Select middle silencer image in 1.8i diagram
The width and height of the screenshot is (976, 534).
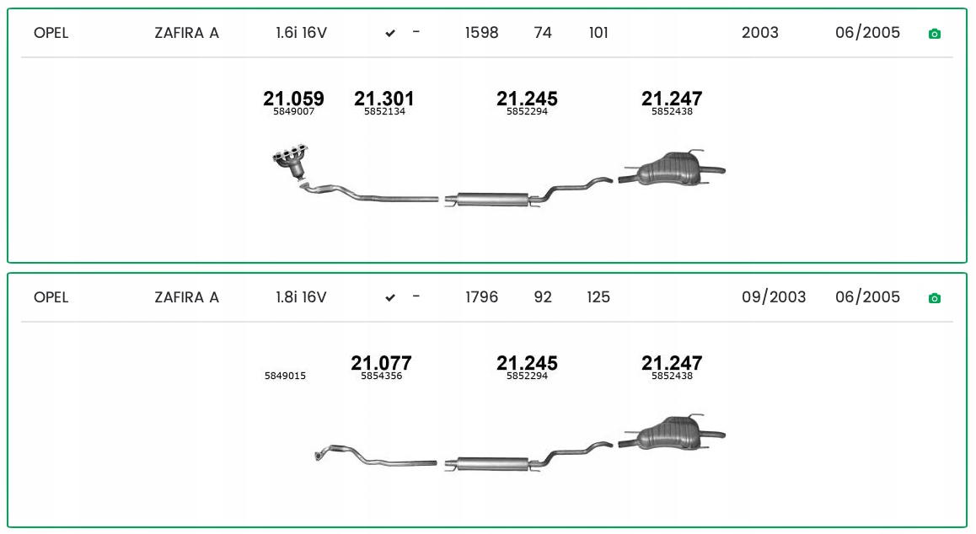point(493,464)
